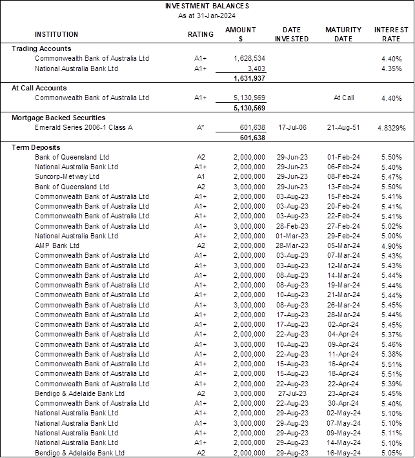Select the 5.47% interest rate

pyautogui.click(x=391, y=177)
